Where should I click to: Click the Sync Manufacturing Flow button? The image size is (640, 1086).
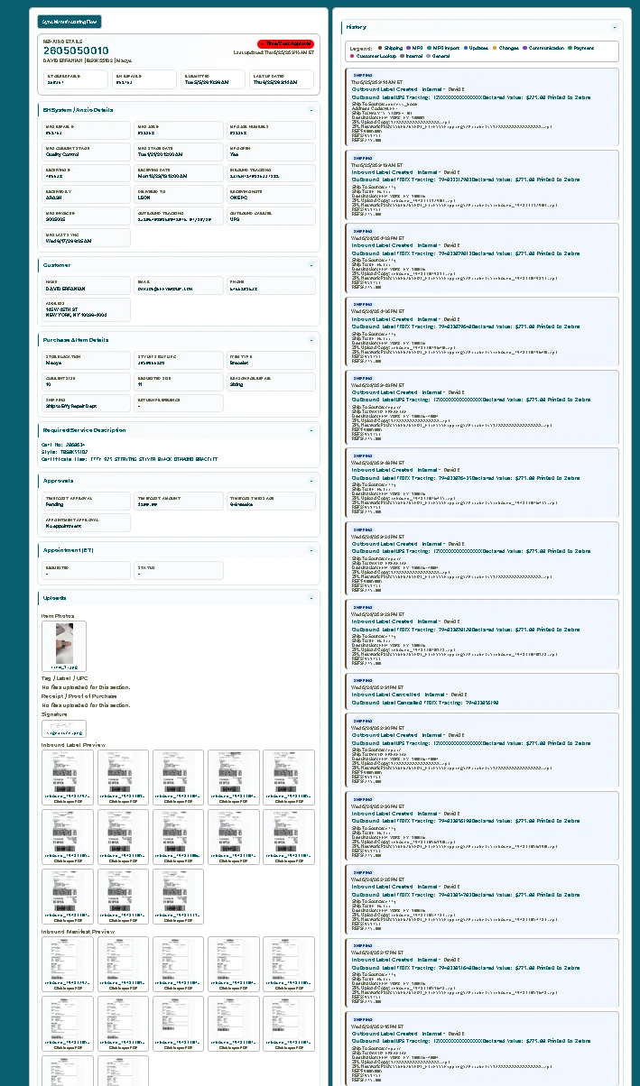[70, 22]
